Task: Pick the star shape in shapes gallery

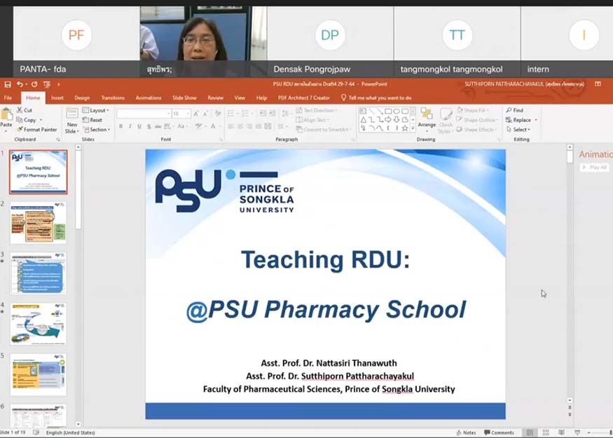Action: [405, 128]
